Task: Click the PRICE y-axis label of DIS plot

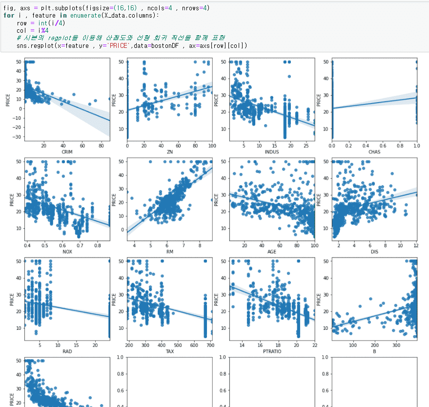Action: [319, 200]
